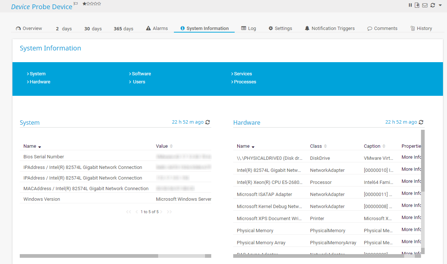The width and height of the screenshot is (447, 264).
Task: Switch to the Notification Triggers tab
Action: 329,29
